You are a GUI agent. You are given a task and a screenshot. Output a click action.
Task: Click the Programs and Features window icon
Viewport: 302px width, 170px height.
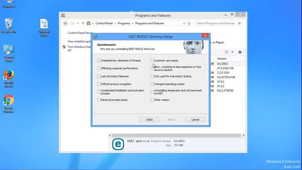point(63,16)
